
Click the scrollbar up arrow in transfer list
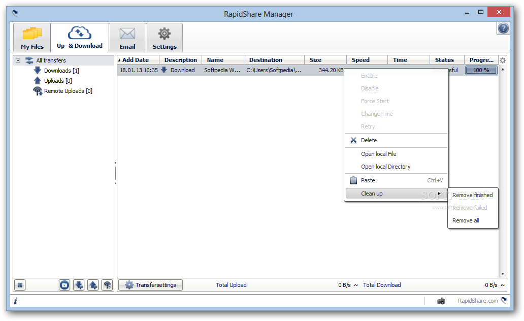(503, 69)
